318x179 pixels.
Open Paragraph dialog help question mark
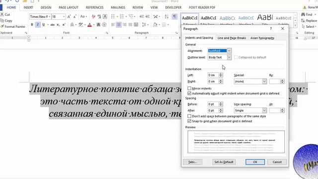click(271, 29)
